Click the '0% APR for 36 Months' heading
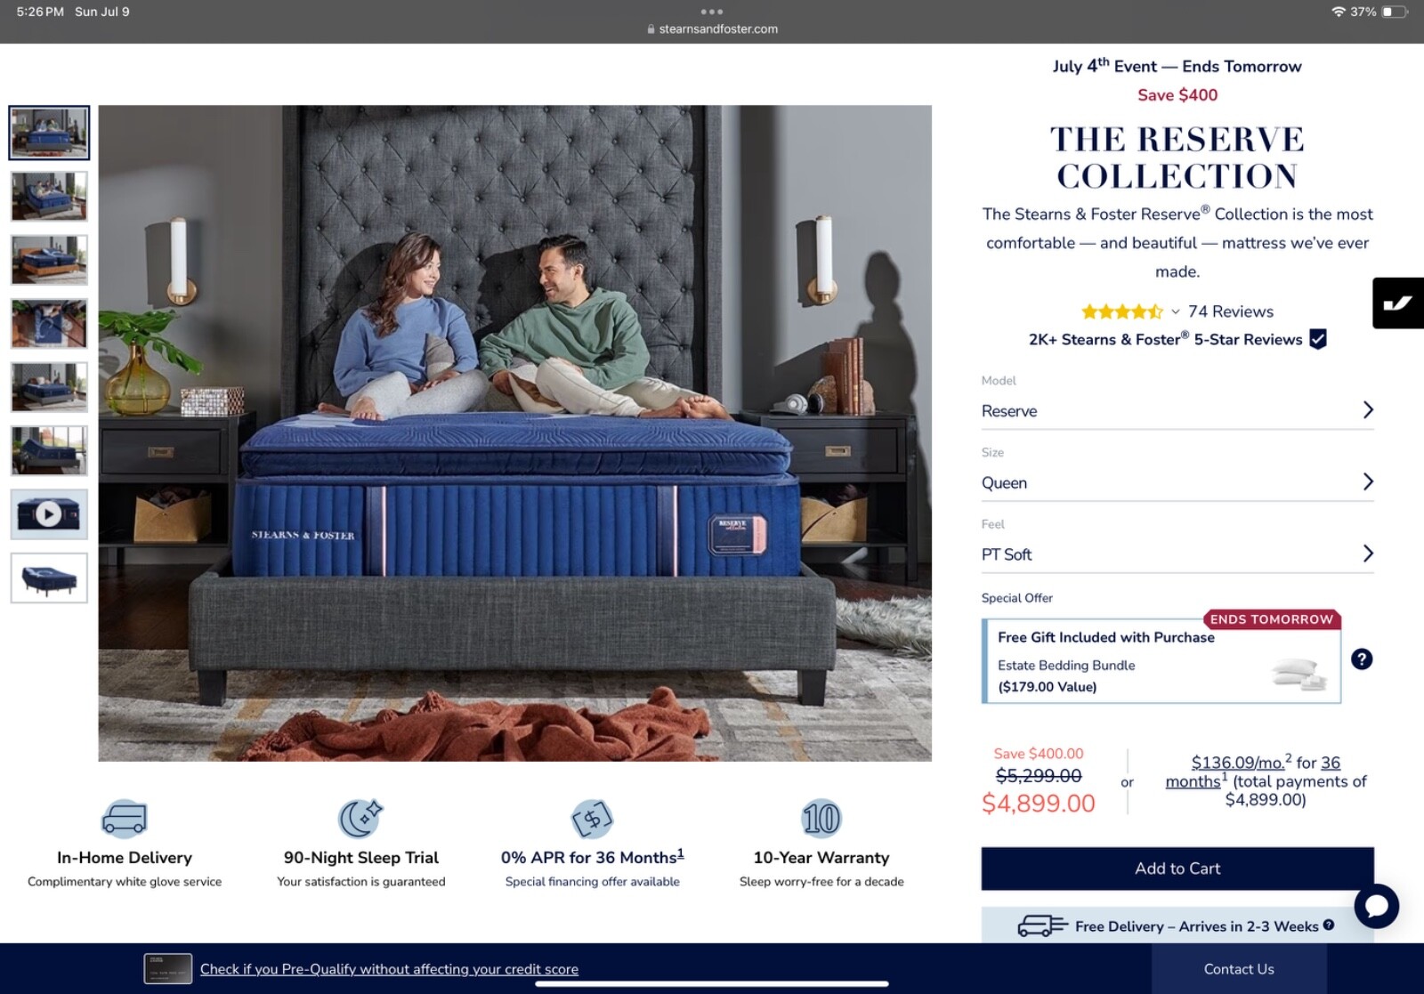The height and width of the screenshot is (994, 1424). click(x=592, y=857)
